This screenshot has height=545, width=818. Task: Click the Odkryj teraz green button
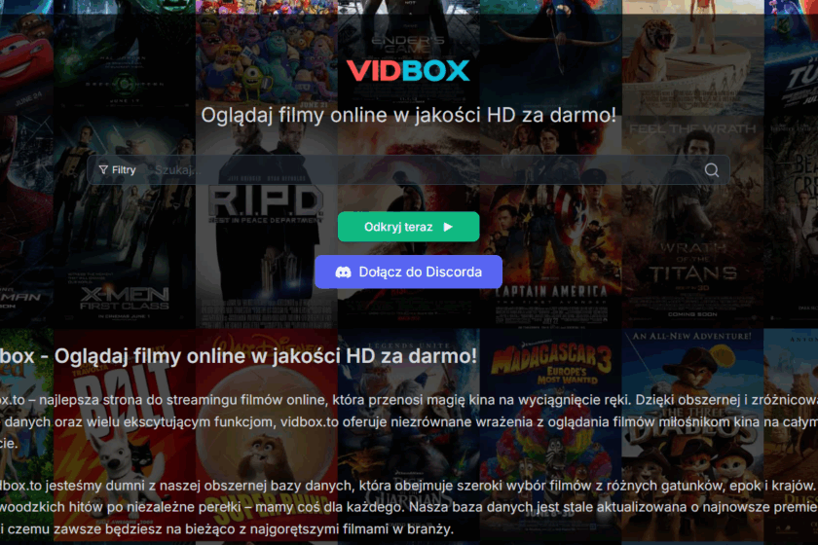pos(408,227)
